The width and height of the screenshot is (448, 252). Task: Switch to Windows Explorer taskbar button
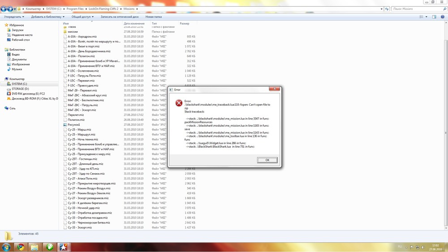coord(34,247)
